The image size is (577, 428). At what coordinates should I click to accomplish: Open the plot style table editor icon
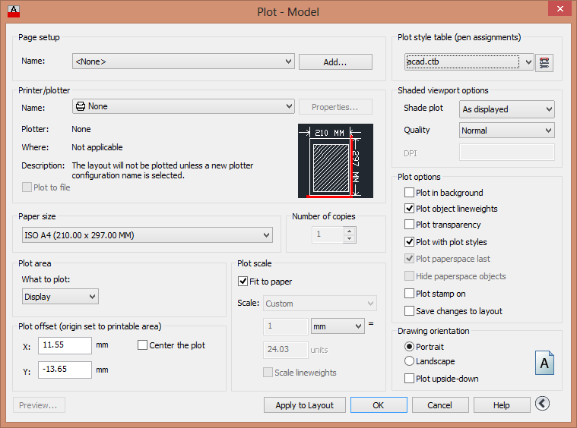point(544,62)
